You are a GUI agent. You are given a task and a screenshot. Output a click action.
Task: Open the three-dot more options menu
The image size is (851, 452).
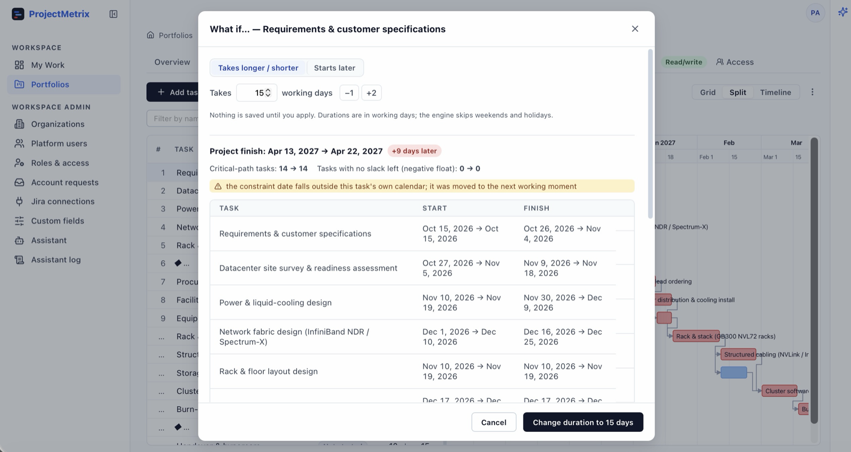point(812,92)
